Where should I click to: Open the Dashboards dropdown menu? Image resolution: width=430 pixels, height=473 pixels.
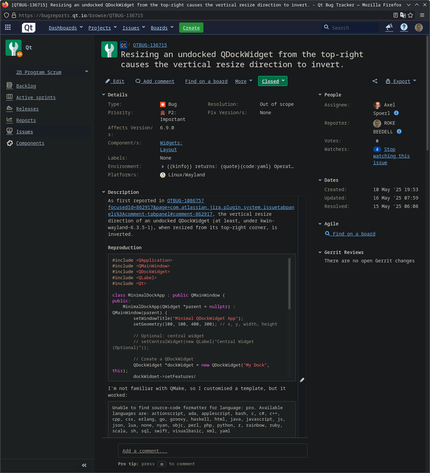click(65, 28)
